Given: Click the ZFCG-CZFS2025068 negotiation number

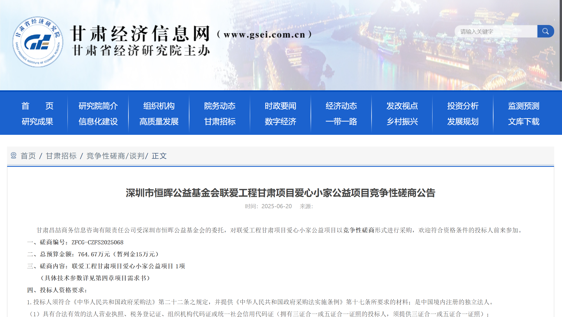Looking at the screenshot, I should 97,242.
